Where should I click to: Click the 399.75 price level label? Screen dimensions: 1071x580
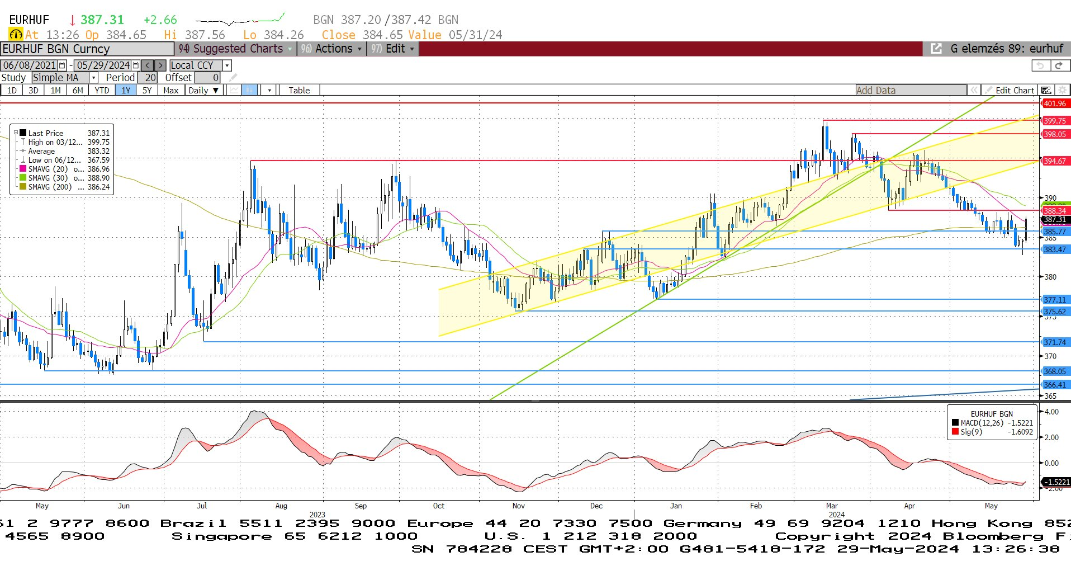click(1055, 121)
